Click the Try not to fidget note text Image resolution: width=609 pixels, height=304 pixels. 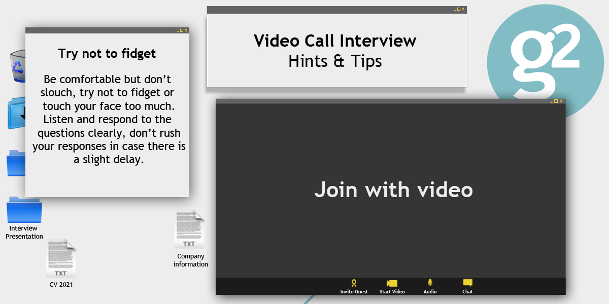pyautogui.click(x=108, y=119)
